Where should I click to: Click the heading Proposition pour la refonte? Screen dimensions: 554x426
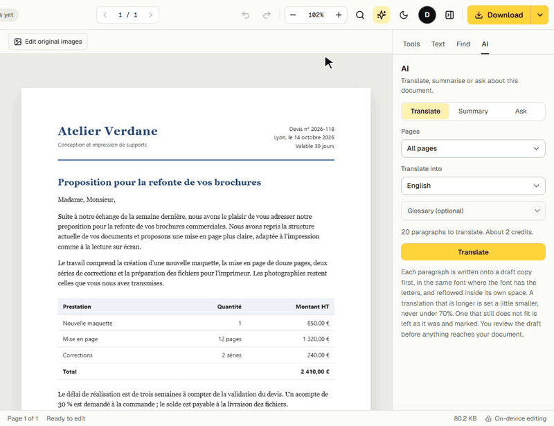coord(159,182)
